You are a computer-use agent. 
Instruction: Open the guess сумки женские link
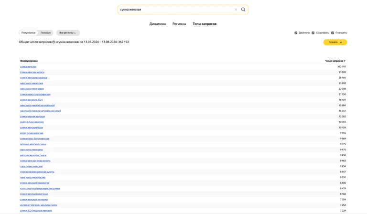(32, 122)
